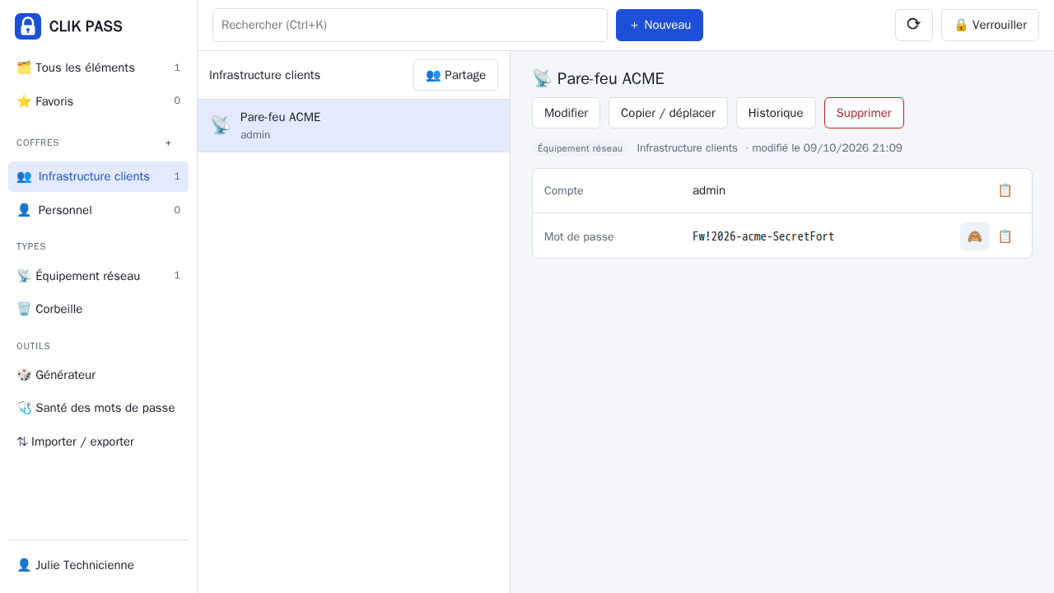
Task: Click the Nouveau button
Action: 660,25
